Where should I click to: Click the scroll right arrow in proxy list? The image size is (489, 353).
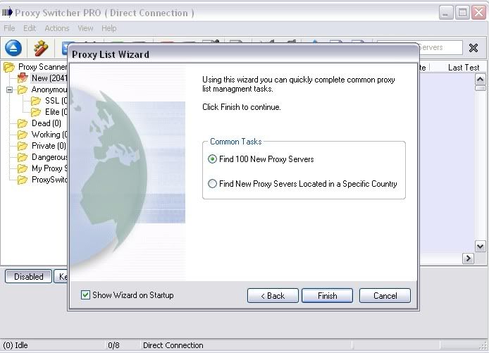(x=468, y=258)
